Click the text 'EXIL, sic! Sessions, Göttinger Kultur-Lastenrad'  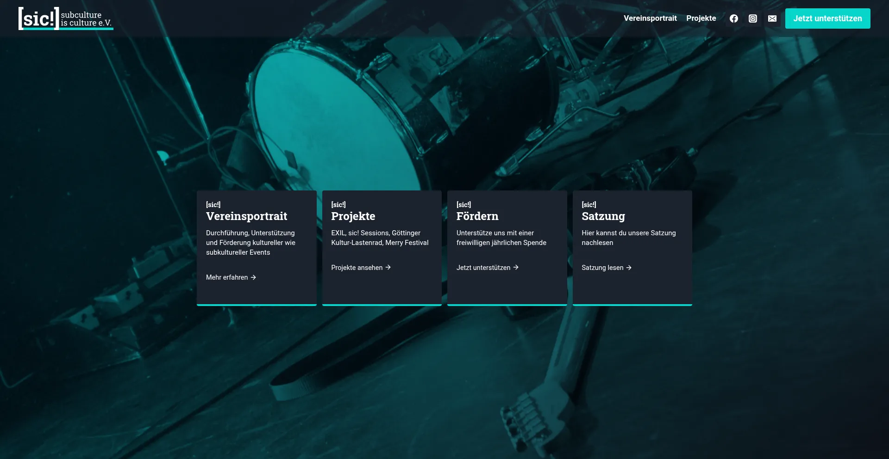380,238
